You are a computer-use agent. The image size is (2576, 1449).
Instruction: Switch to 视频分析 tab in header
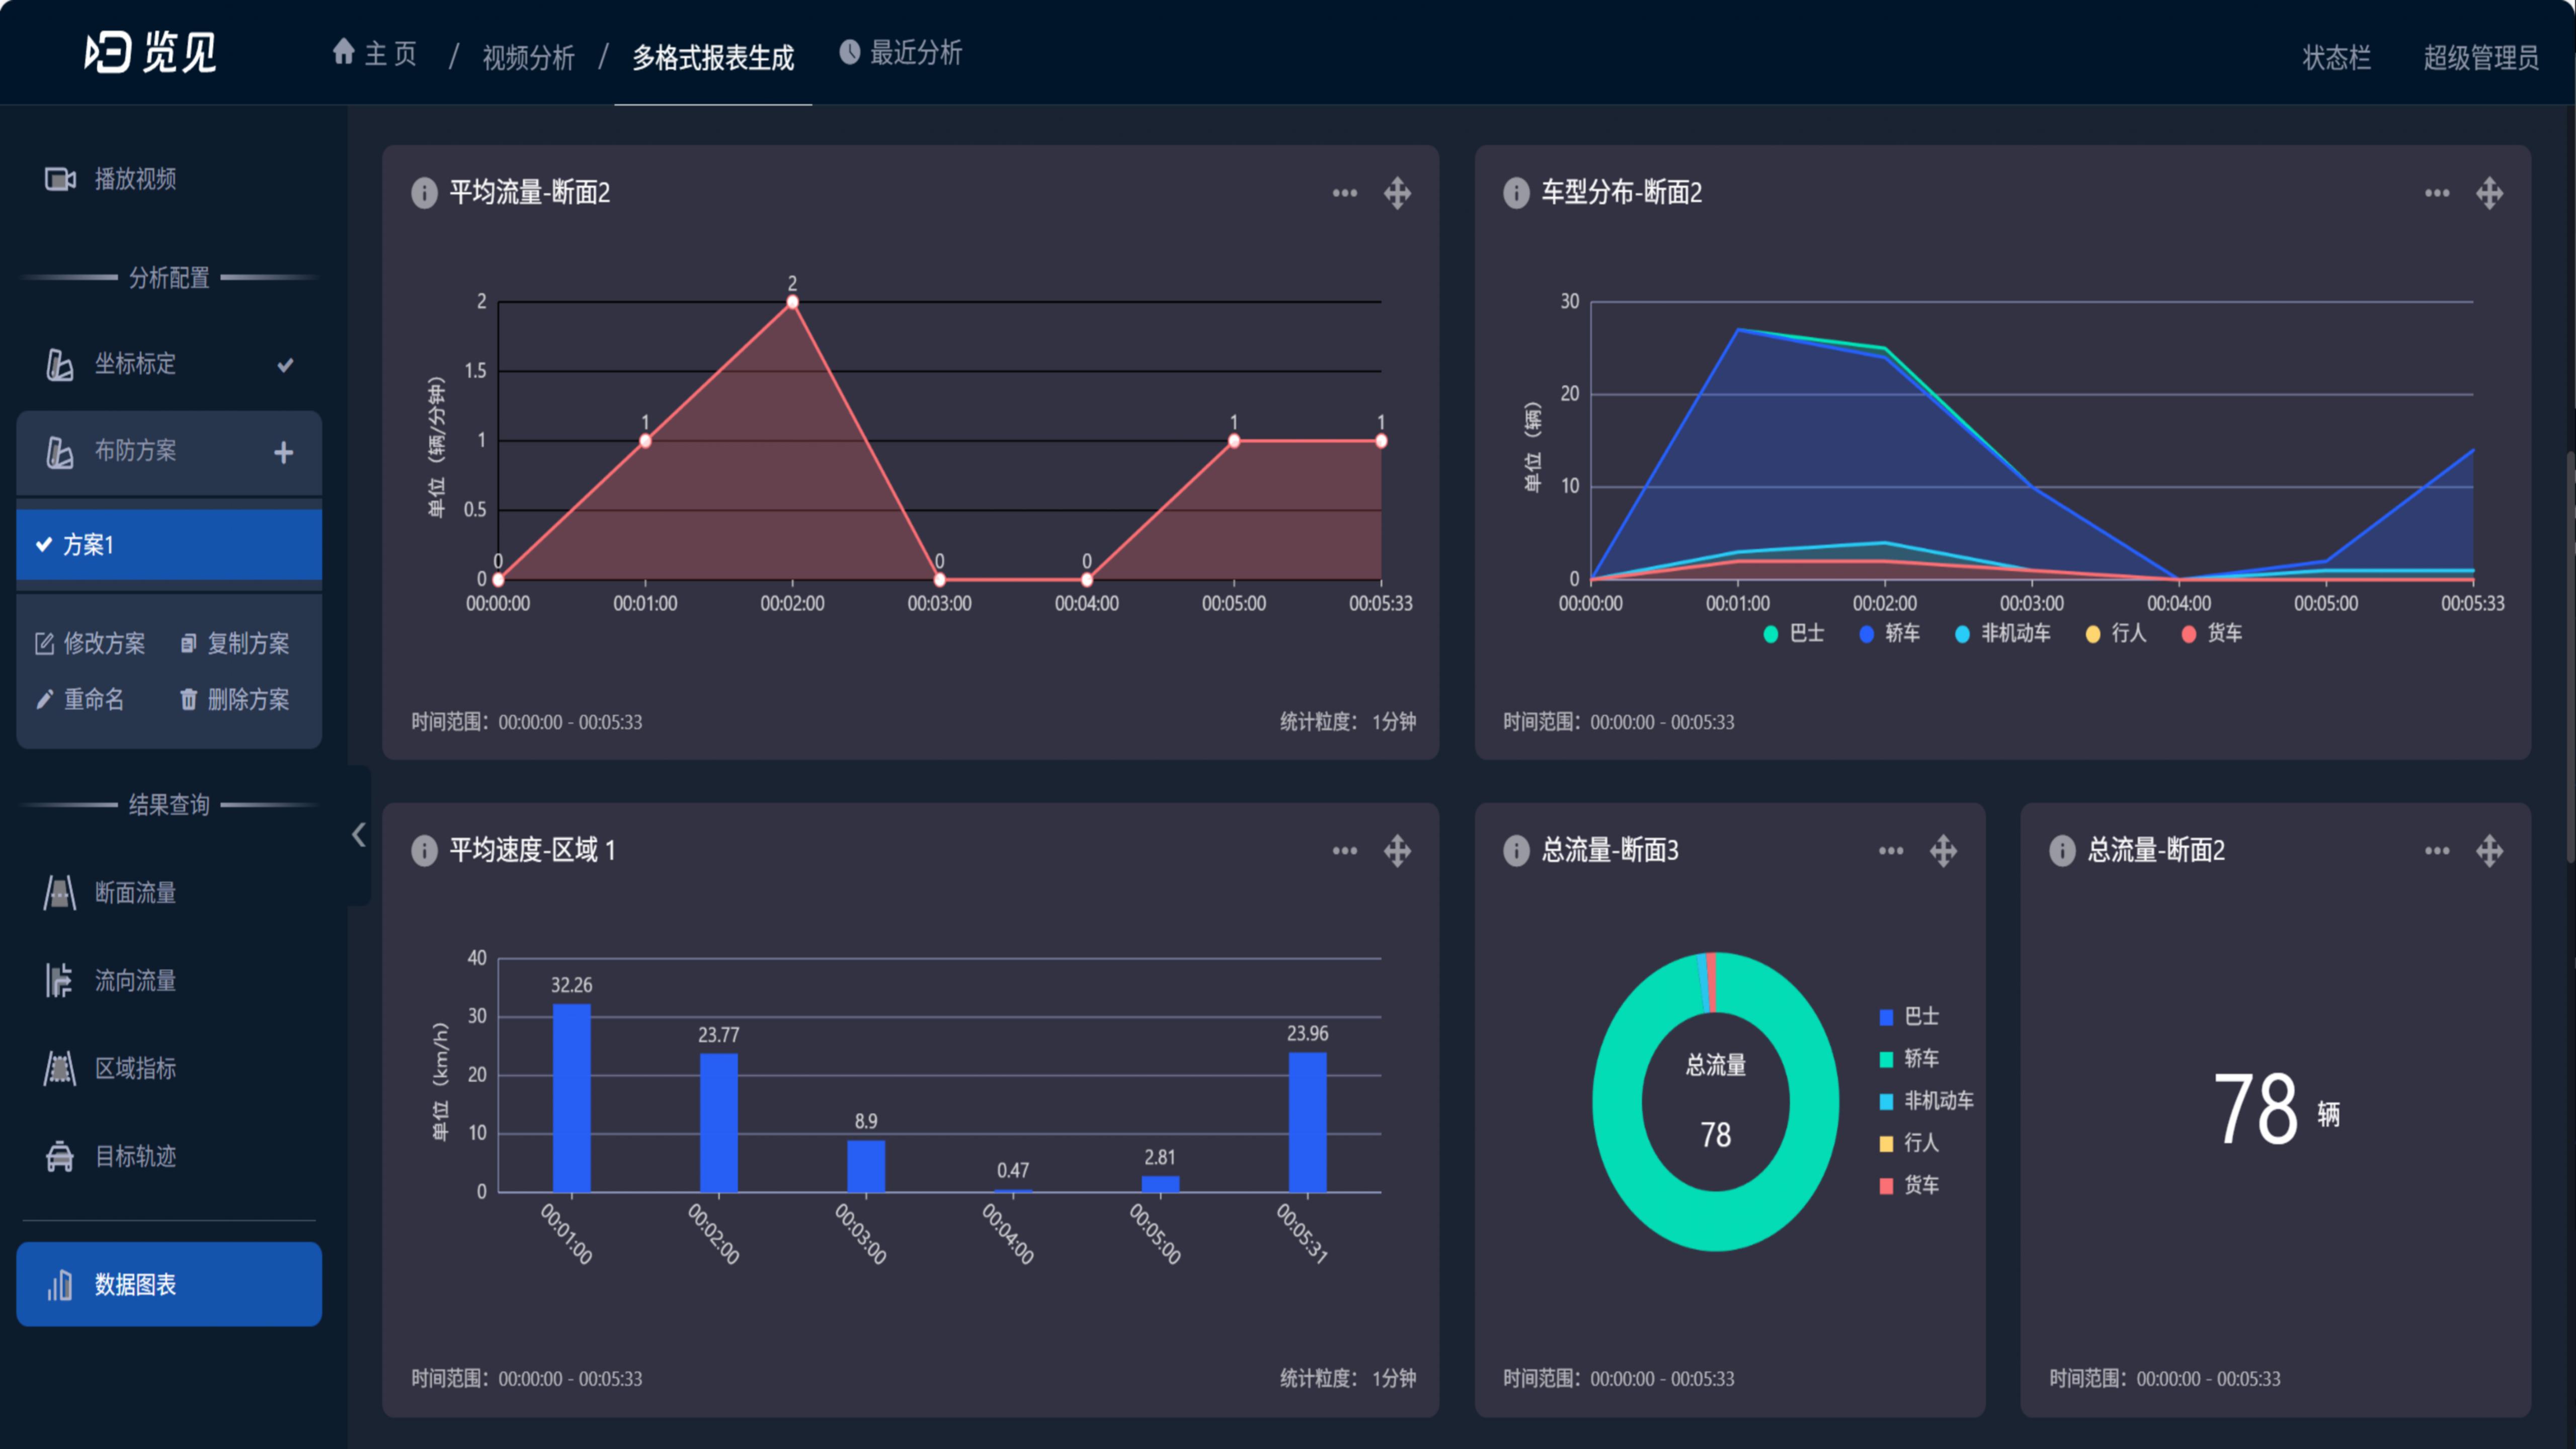[x=528, y=57]
